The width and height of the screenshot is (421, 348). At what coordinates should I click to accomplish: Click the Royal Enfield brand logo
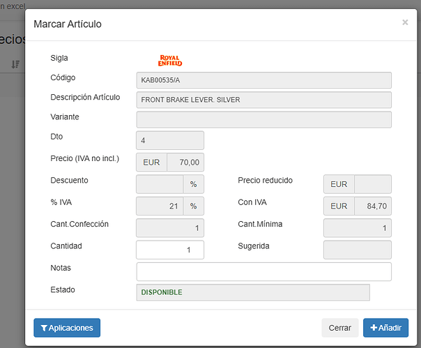point(170,60)
